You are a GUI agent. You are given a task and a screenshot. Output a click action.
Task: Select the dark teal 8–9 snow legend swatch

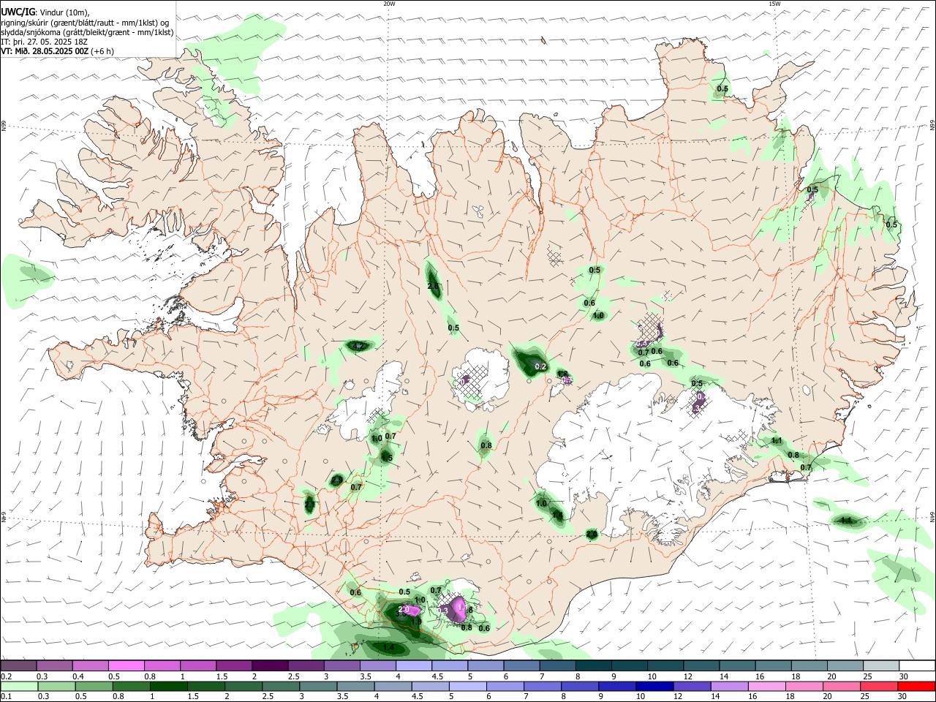click(x=592, y=665)
